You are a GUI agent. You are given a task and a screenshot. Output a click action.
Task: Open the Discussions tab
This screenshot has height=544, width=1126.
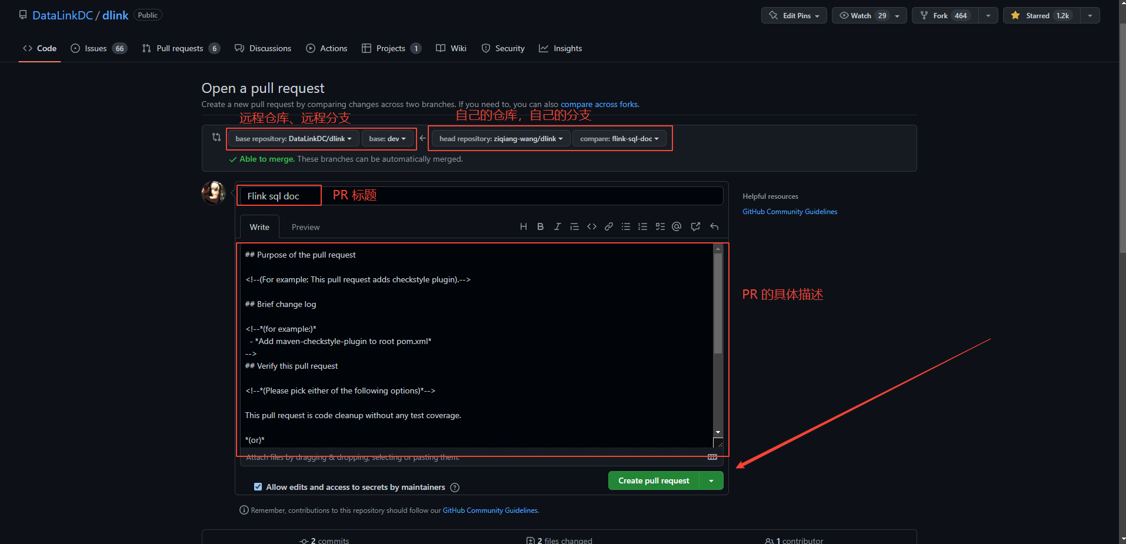263,48
